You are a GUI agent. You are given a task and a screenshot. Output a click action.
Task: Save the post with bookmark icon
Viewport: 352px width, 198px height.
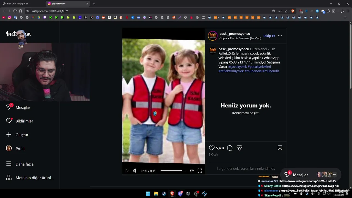280,148
